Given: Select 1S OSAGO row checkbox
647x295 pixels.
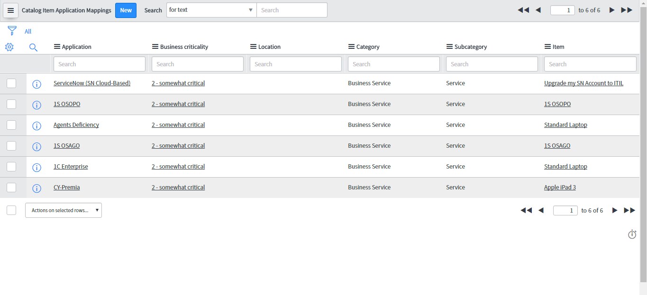Looking at the screenshot, I should coord(11,146).
